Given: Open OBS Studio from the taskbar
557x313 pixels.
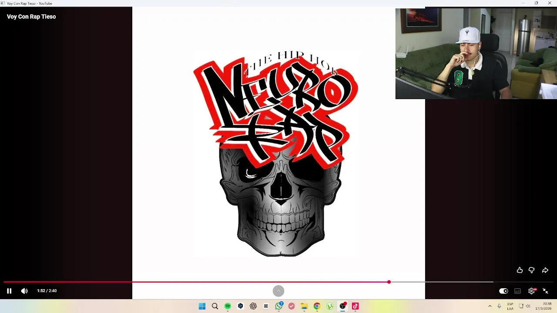Looking at the screenshot, I should tap(343, 306).
